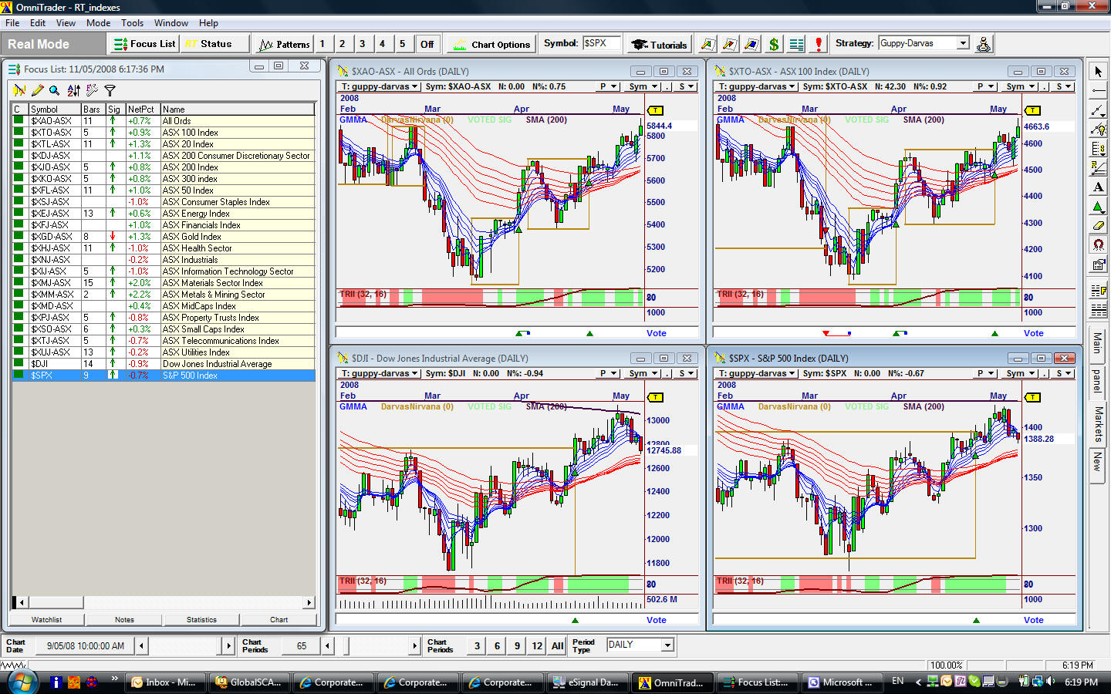Toggle the patterns Off button
Screen dimensions: 1111x694
point(427,44)
